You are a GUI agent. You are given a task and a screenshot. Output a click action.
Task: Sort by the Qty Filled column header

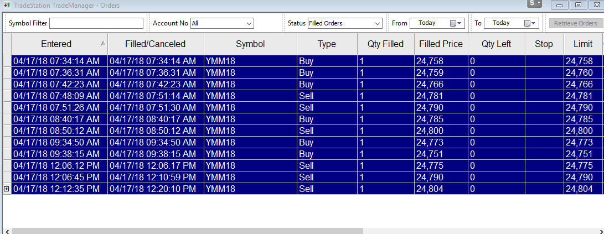(385, 44)
